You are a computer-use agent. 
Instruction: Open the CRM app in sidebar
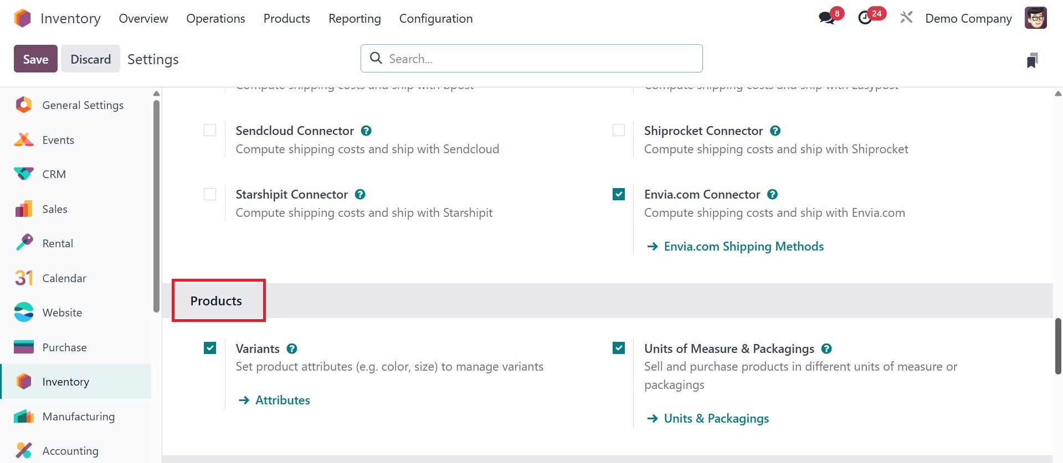click(x=54, y=174)
